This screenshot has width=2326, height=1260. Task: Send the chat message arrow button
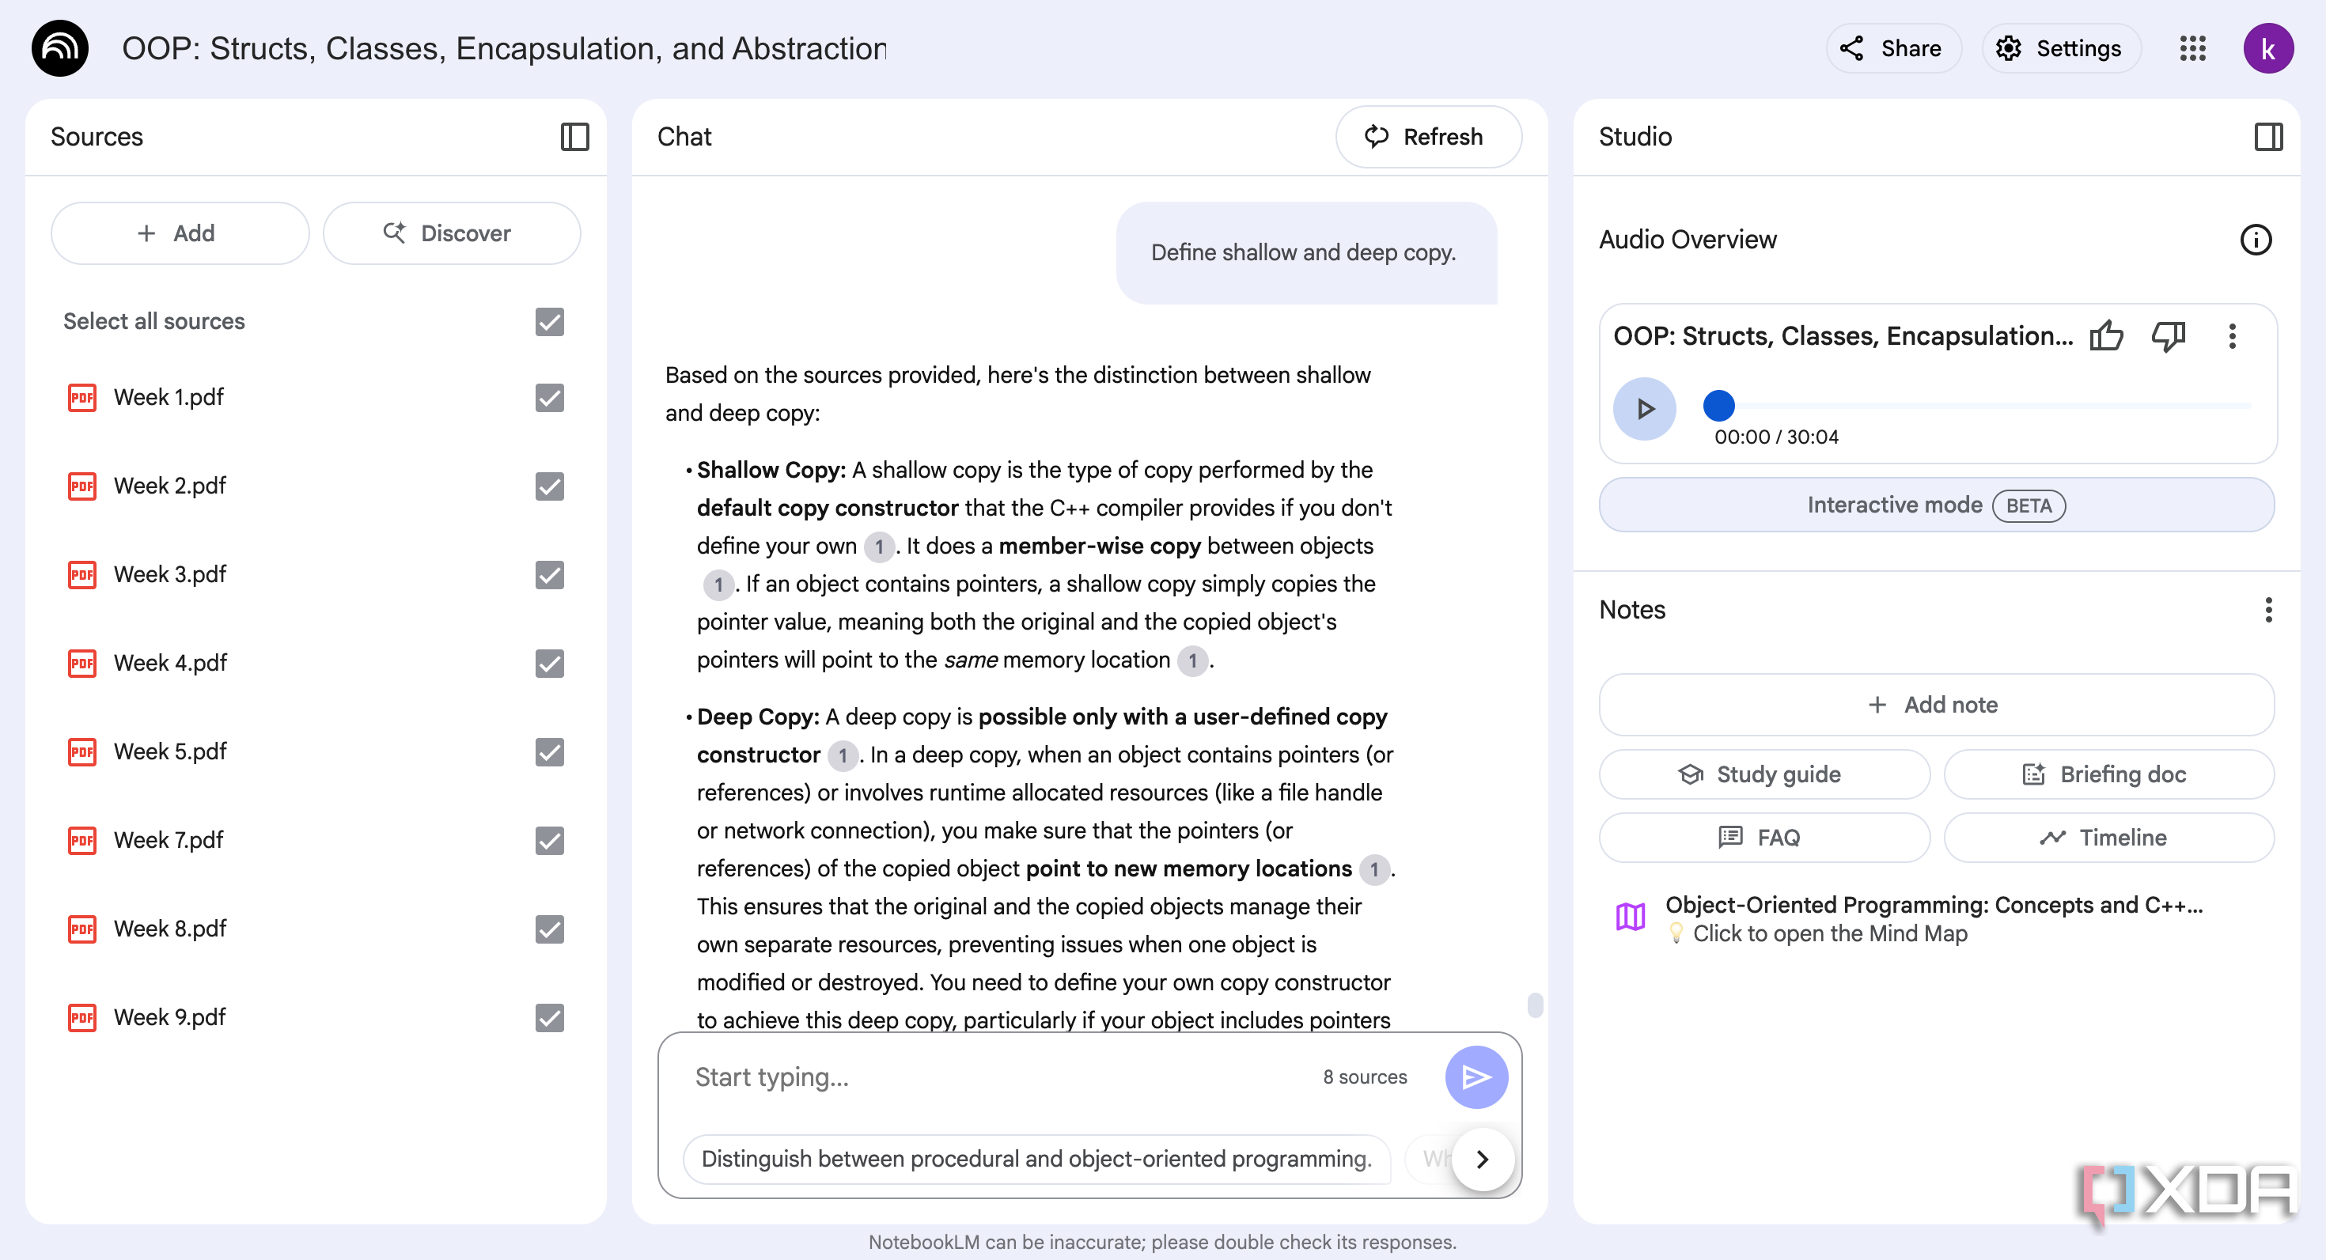[x=1476, y=1076]
